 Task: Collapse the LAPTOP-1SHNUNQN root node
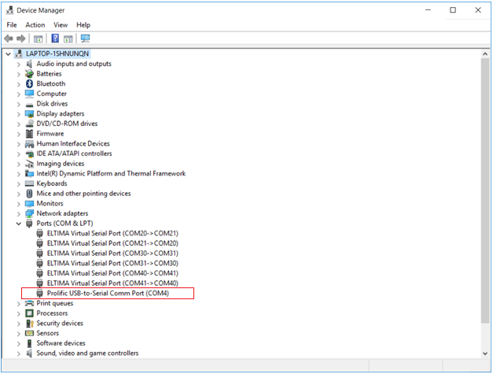click(9, 54)
